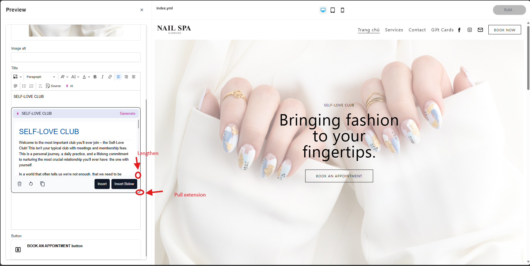530x266 pixels.
Task: Expand the image upload dropdown arrow
Action: pos(21,77)
